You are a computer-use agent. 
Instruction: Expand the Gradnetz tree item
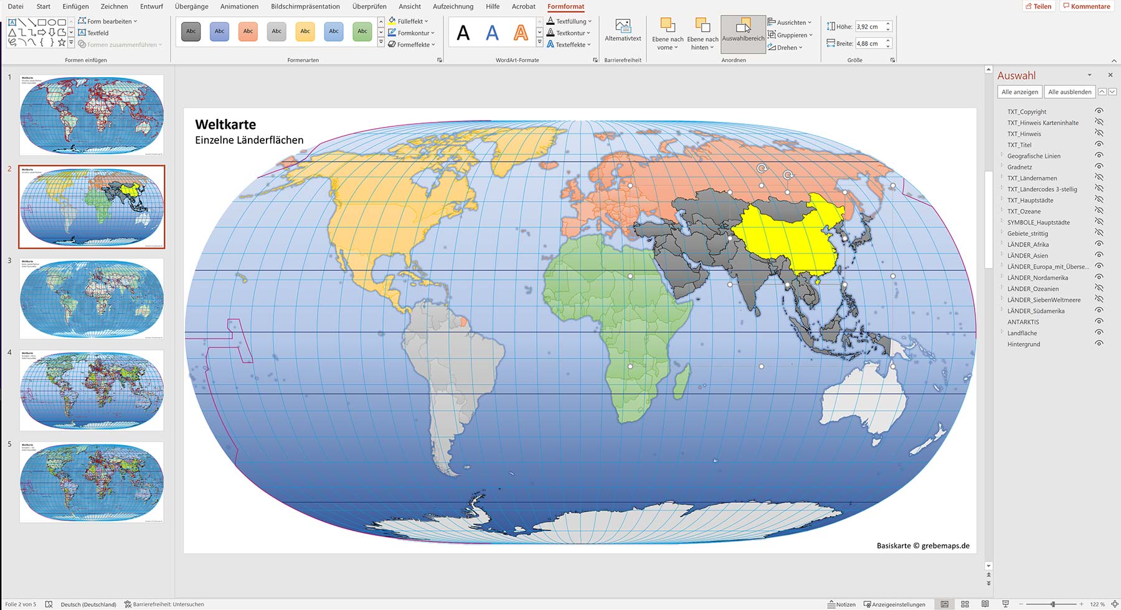[1004, 167]
